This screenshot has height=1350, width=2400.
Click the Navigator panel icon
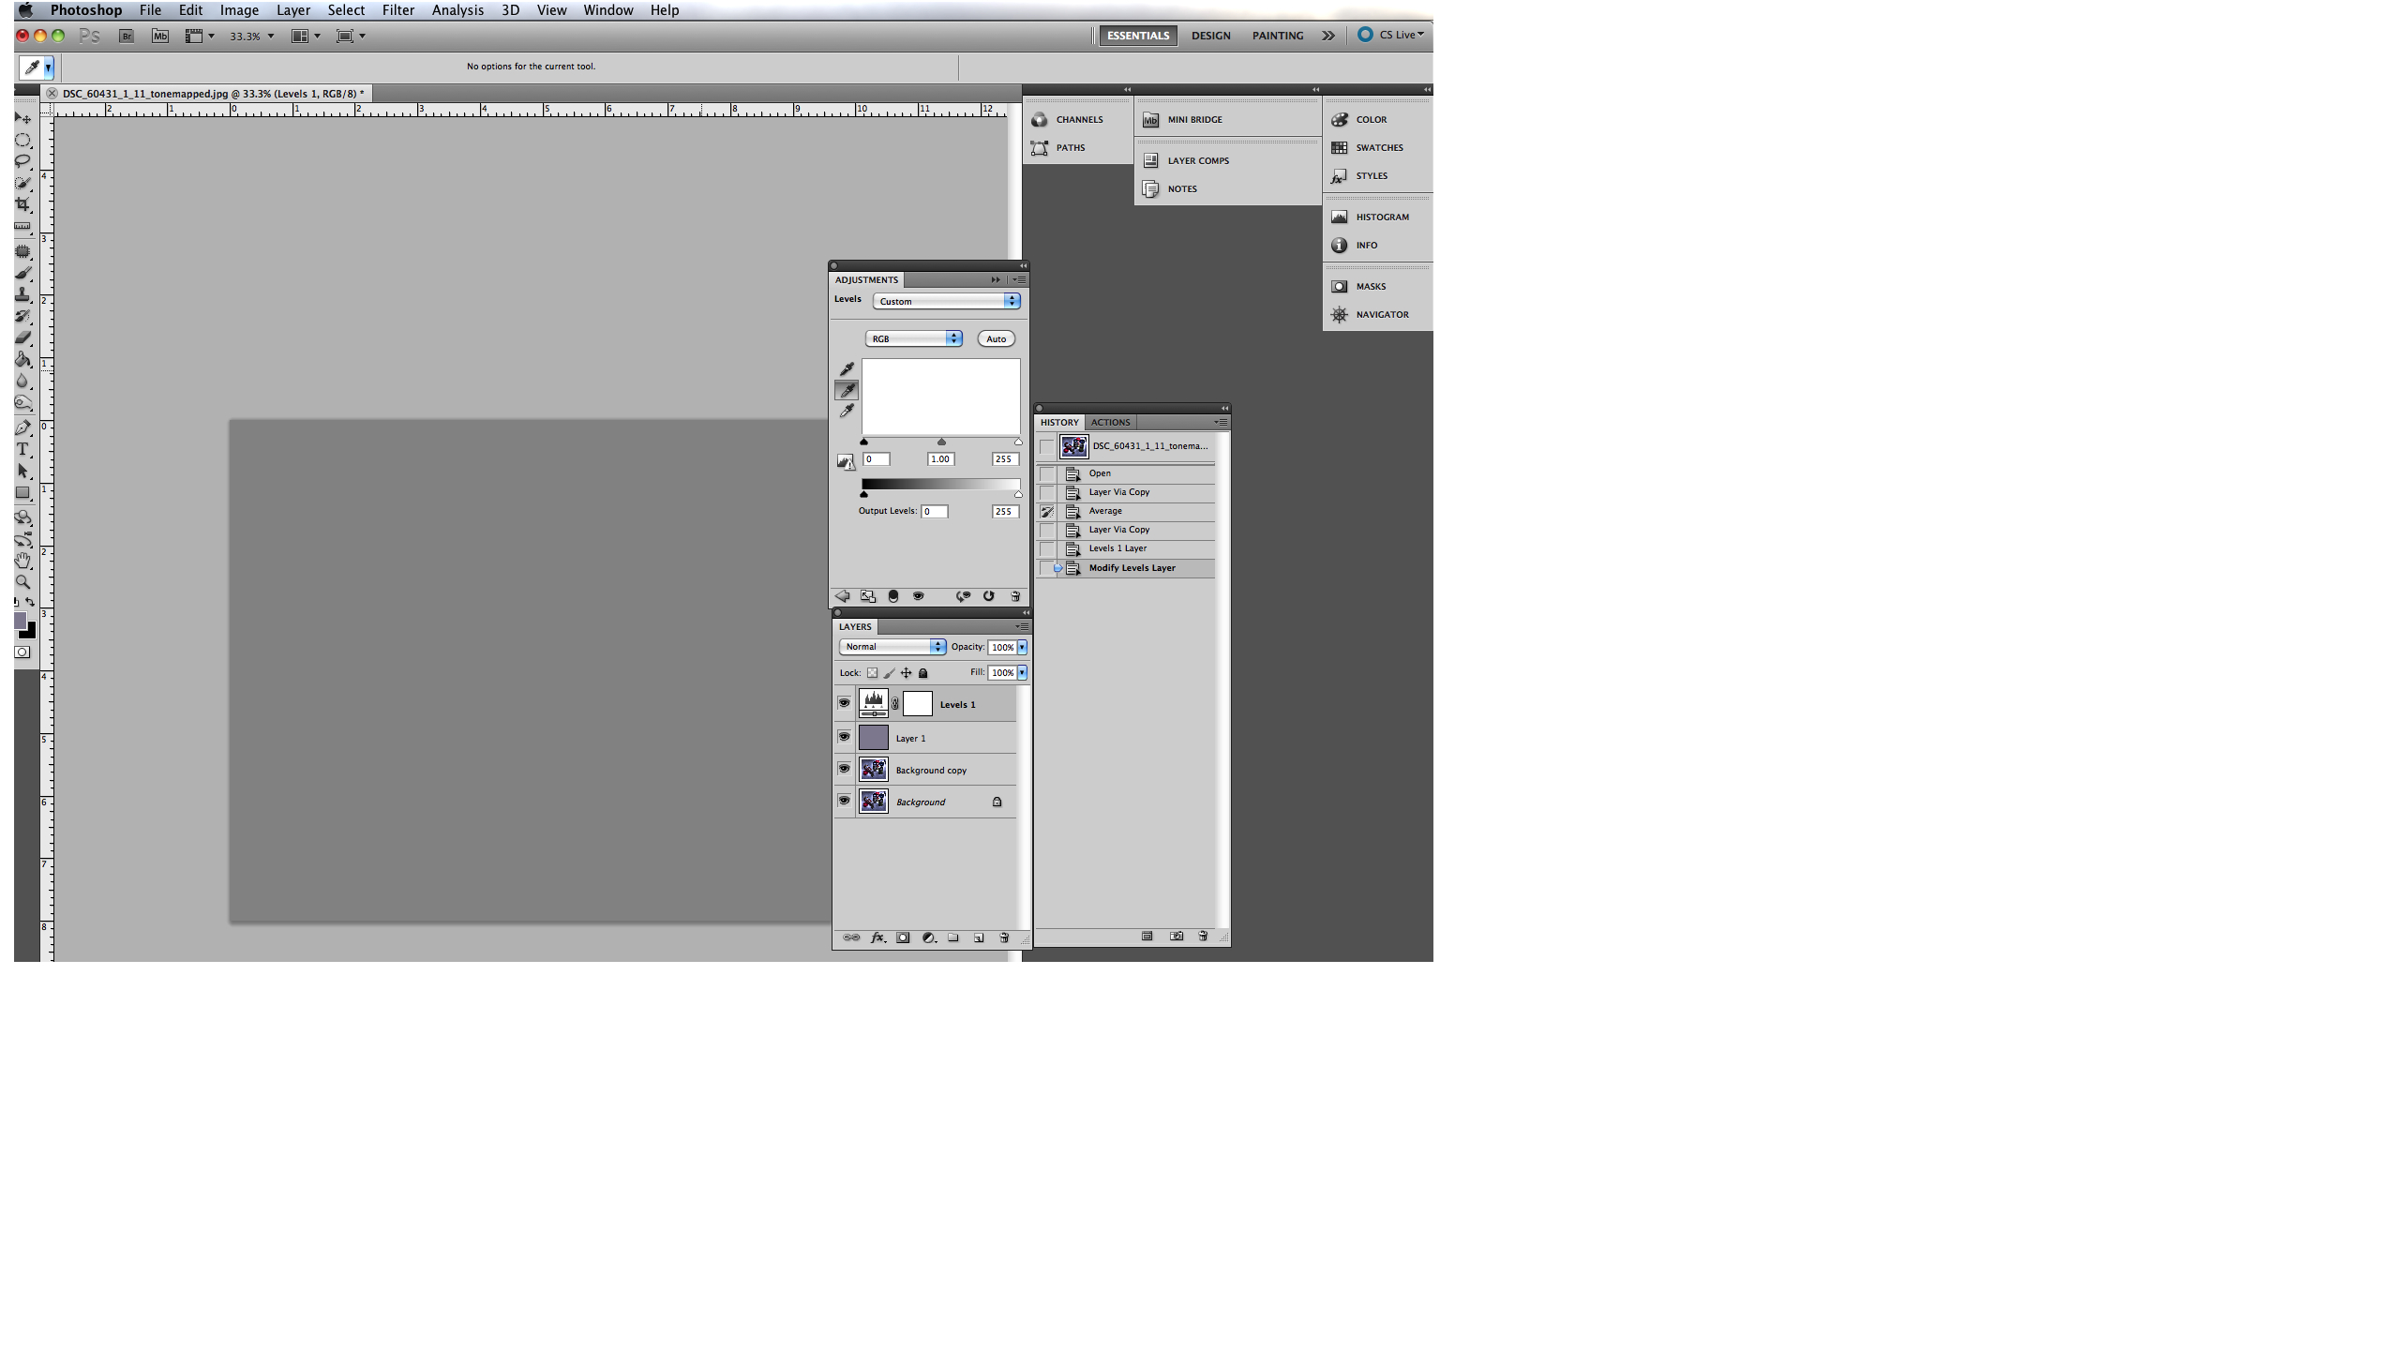1339,313
